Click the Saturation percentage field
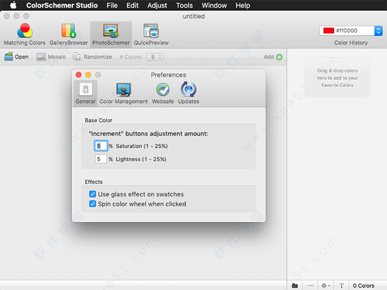387x290 pixels. coord(101,146)
